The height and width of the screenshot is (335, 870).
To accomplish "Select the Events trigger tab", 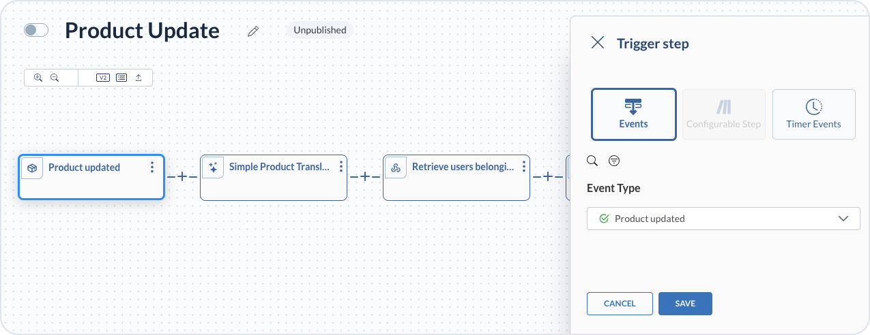I will click(x=633, y=114).
